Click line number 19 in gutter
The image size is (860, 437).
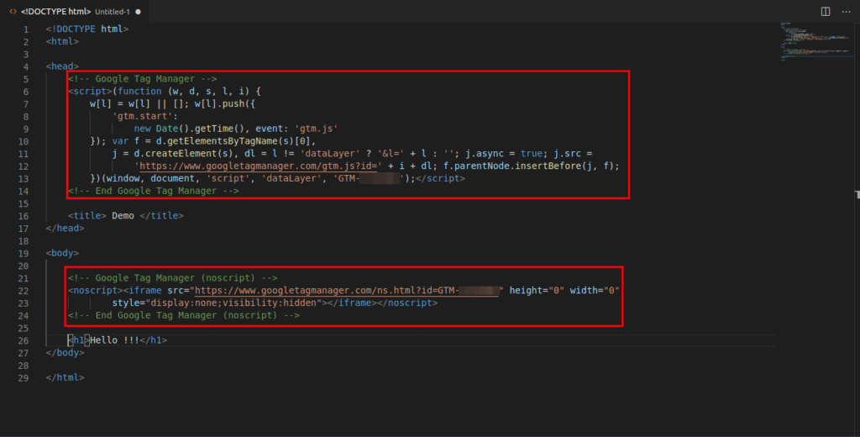click(24, 253)
